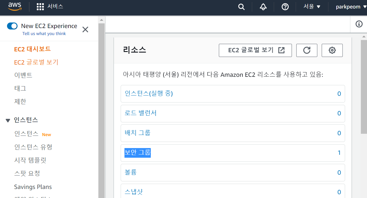Image resolution: width=367 pixels, height=198 pixels.
Task: Open 스냅샷 resource link
Action: click(134, 192)
